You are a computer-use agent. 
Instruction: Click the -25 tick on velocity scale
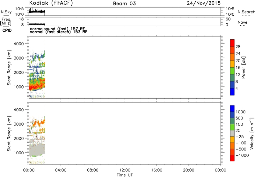coord(240,136)
